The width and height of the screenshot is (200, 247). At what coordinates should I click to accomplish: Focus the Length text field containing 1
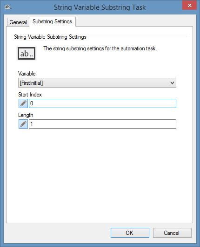tap(102, 124)
